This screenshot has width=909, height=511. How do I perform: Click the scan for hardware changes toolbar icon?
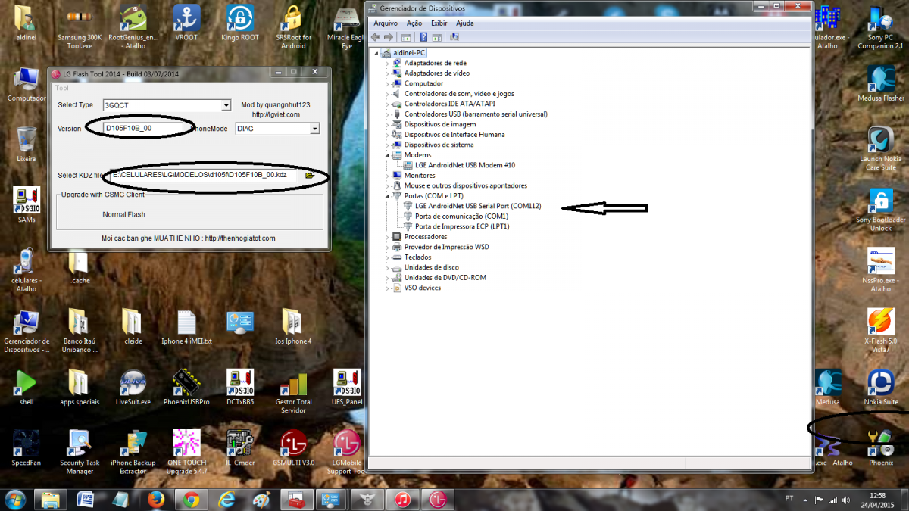pyautogui.click(x=454, y=37)
